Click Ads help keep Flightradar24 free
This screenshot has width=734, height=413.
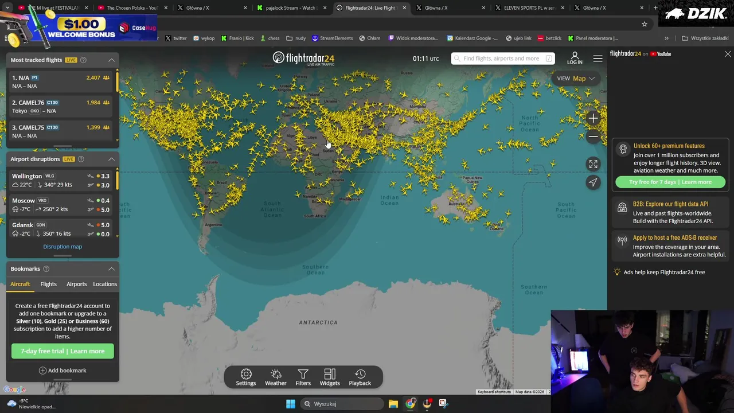coord(664,272)
